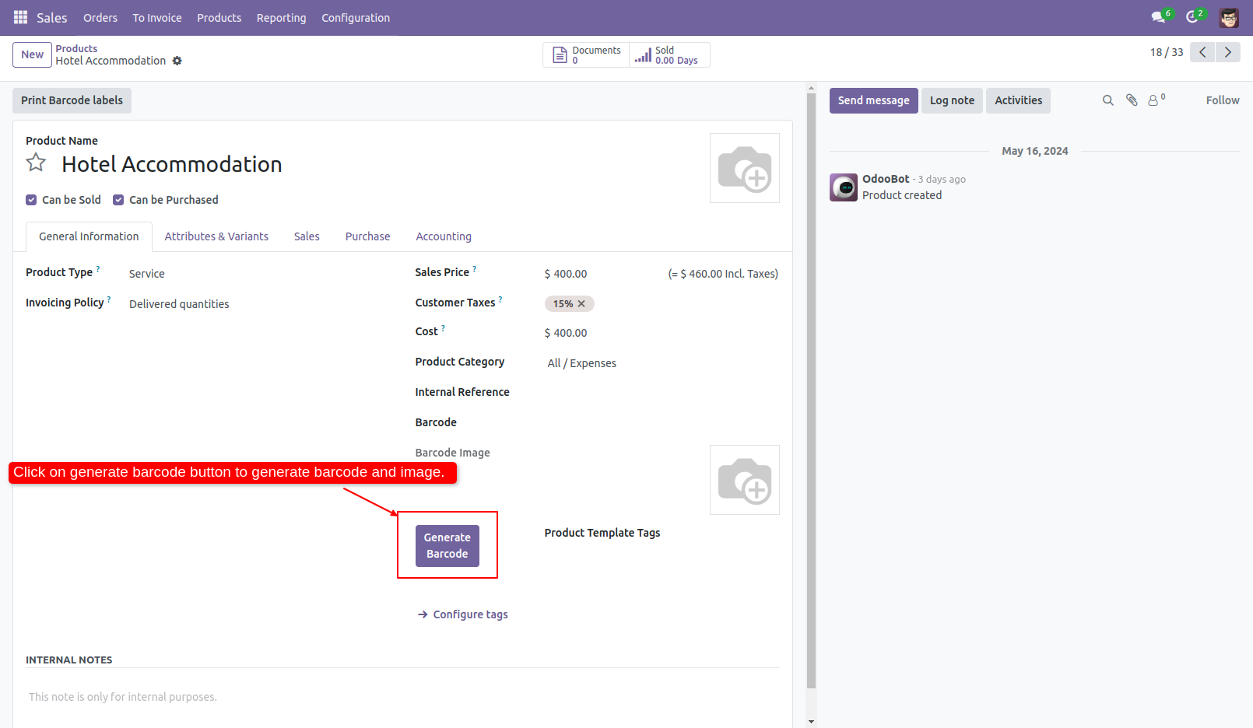Uncheck the Can be Purchased checkbox
1253x728 pixels.
[118, 200]
